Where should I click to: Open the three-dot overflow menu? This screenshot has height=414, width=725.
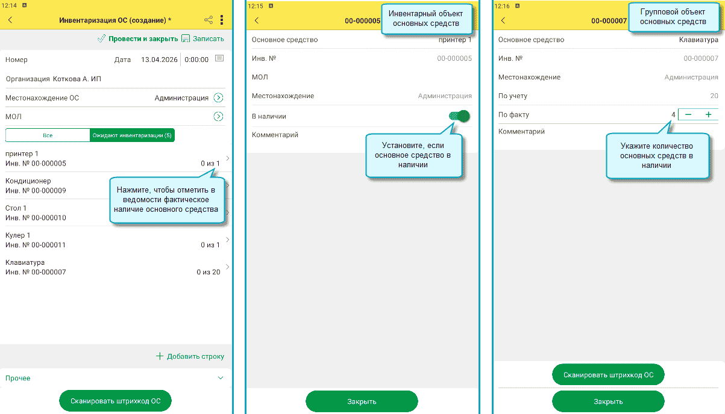coord(222,20)
